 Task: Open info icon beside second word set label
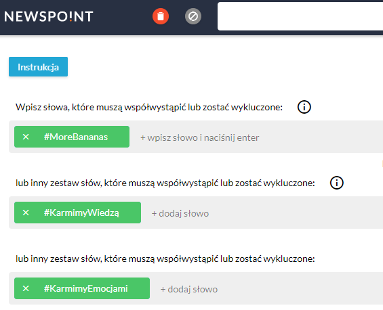click(337, 183)
